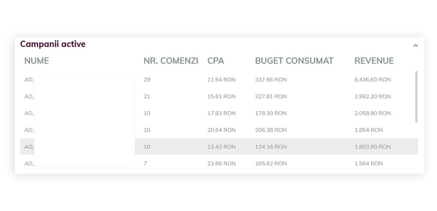Click the 206.38 RON budget cell
This screenshot has height=211, width=437.
point(271,130)
